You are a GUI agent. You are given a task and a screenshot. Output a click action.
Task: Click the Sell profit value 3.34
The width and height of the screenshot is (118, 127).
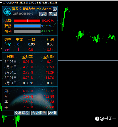coord(50,50)
